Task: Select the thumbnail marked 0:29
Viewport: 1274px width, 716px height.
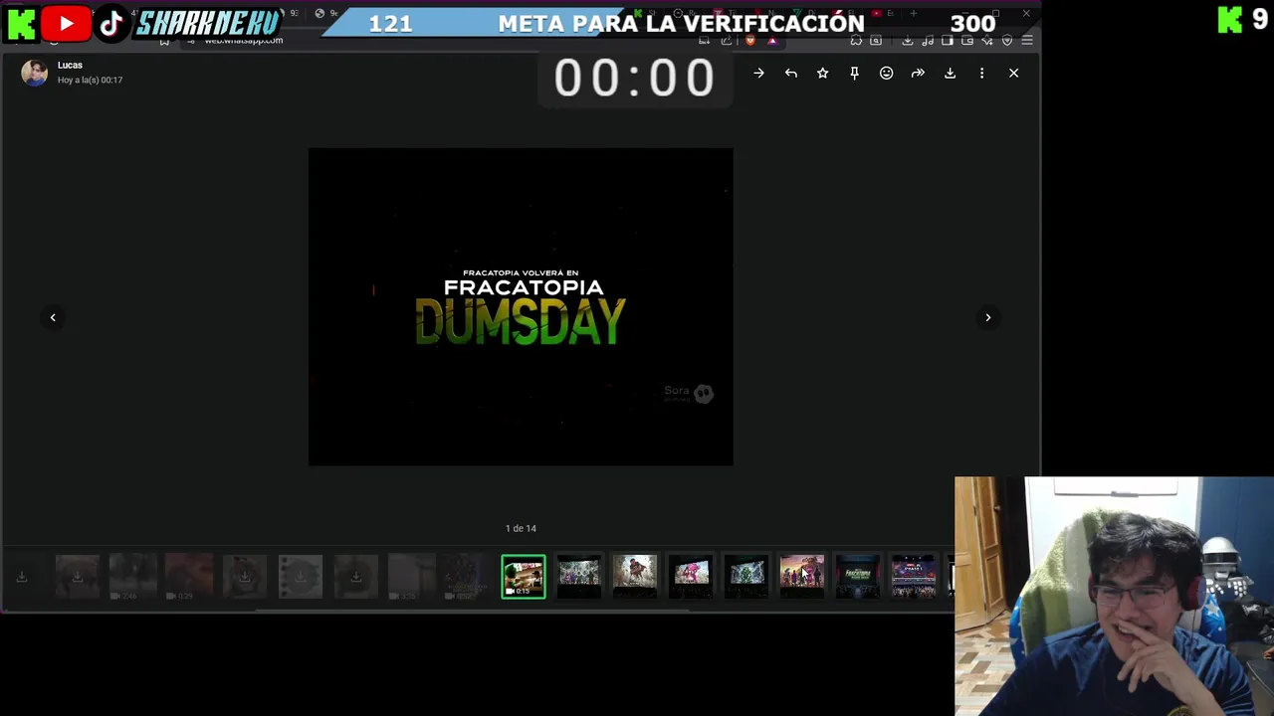Action: click(189, 577)
